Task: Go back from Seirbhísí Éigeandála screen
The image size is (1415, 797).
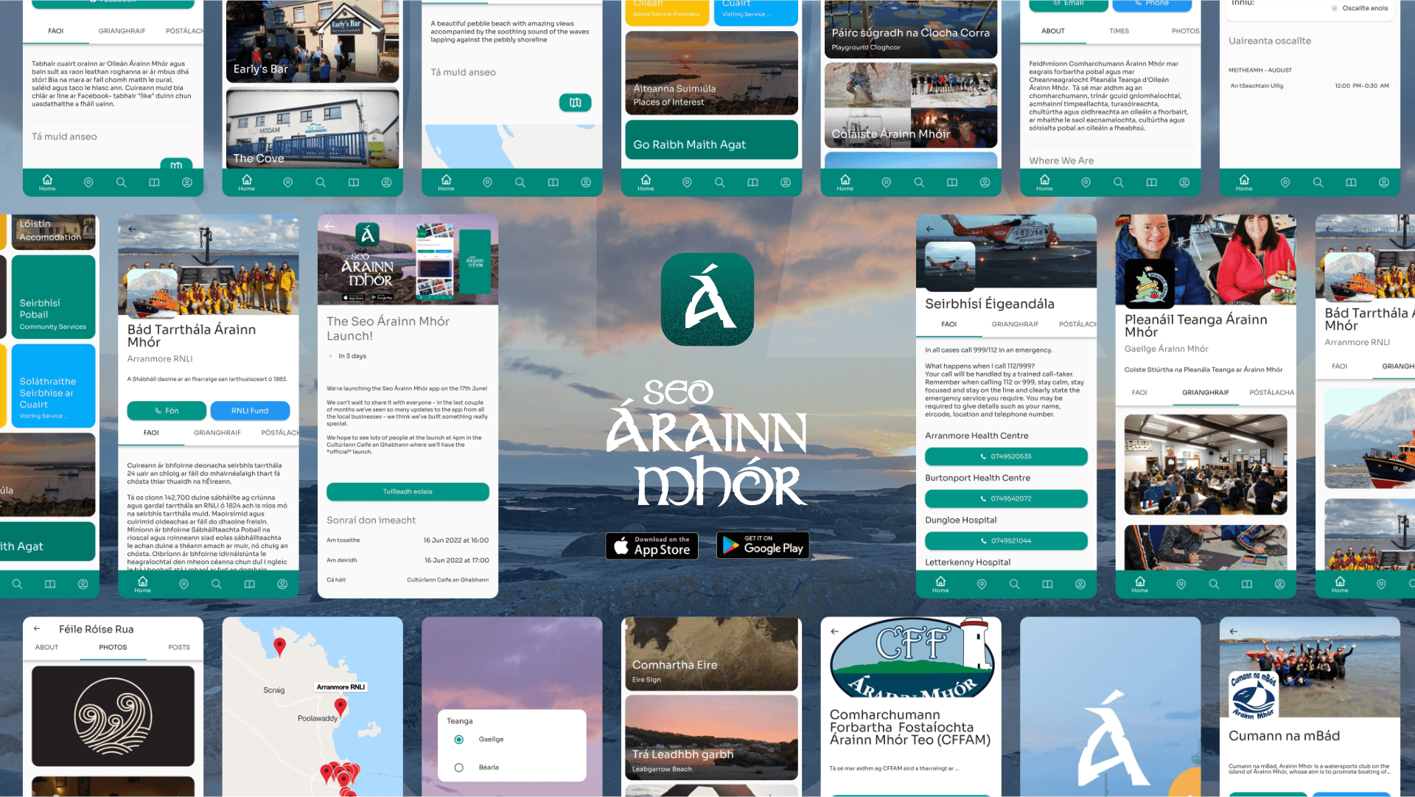Action: click(x=930, y=229)
